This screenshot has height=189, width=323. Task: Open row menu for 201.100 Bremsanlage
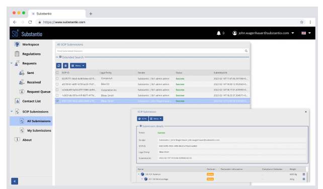click(304, 179)
